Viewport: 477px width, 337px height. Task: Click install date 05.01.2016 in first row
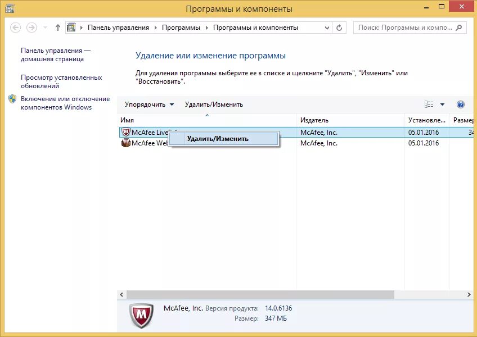424,133
